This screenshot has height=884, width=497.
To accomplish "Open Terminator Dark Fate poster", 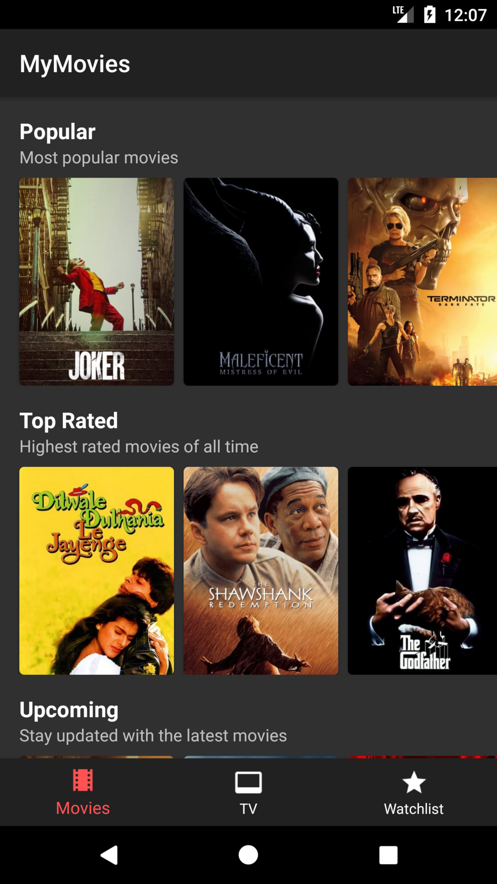I will click(422, 281).
